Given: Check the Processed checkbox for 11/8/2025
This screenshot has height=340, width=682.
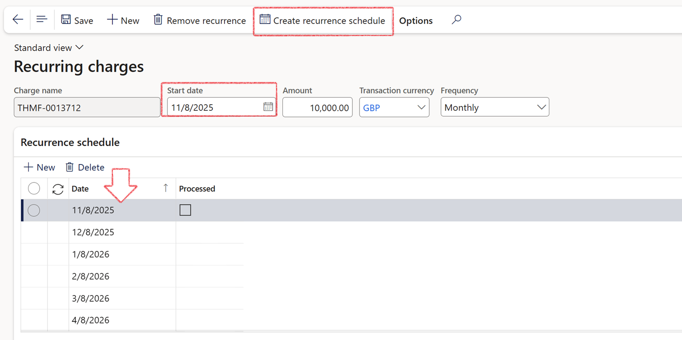Looking at the screenshot, I should [x=186, y=210].
